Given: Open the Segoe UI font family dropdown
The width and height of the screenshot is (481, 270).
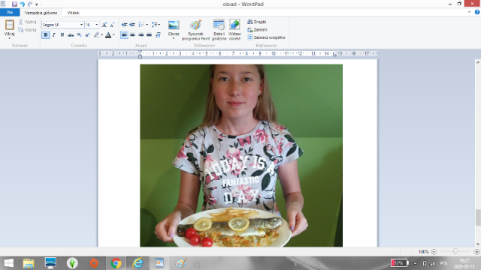Looking at the screenshot, I should point(62,25).
